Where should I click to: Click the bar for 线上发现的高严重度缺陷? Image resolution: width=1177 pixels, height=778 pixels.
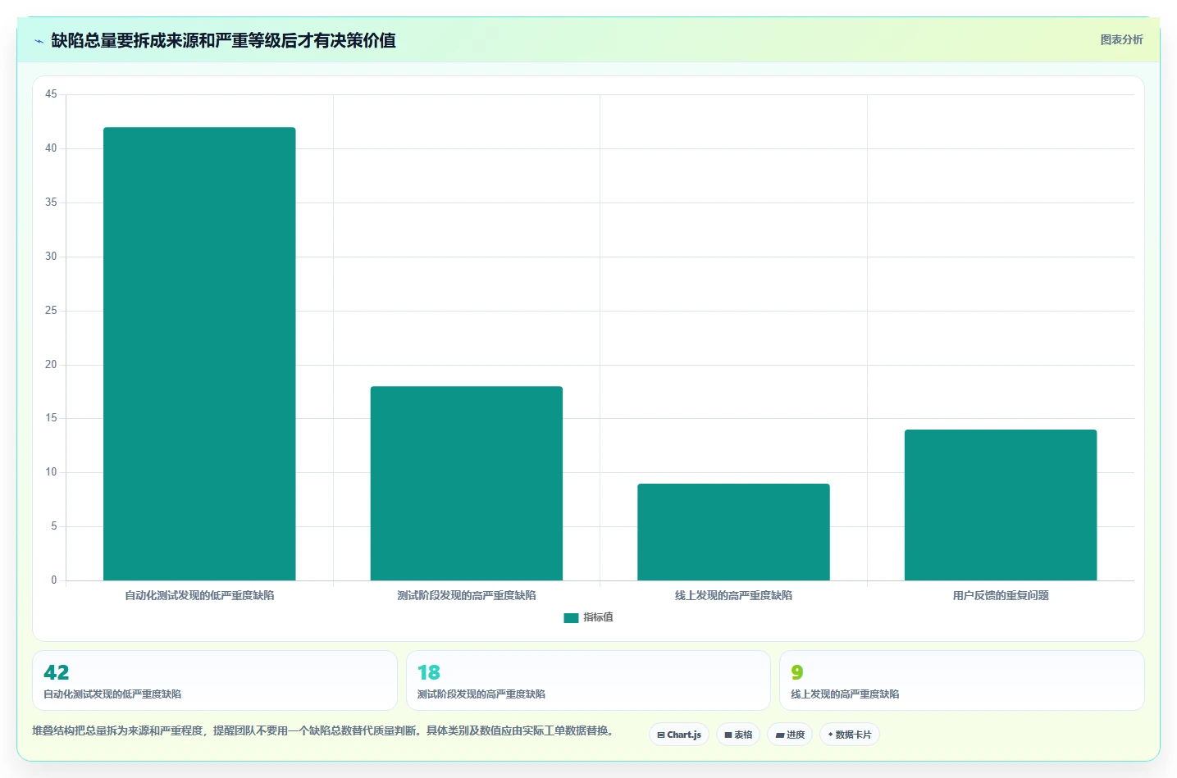point(733,532)
